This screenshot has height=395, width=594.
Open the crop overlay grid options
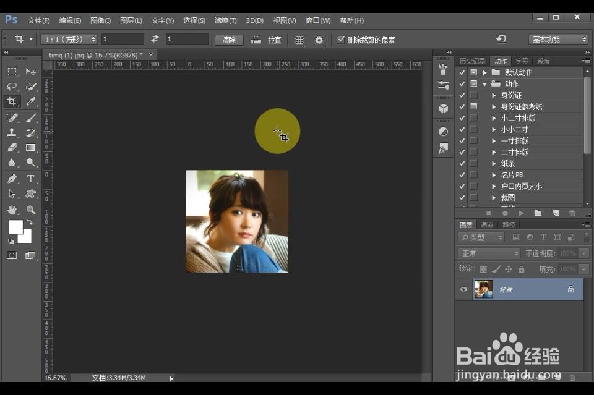coord(299,40)
